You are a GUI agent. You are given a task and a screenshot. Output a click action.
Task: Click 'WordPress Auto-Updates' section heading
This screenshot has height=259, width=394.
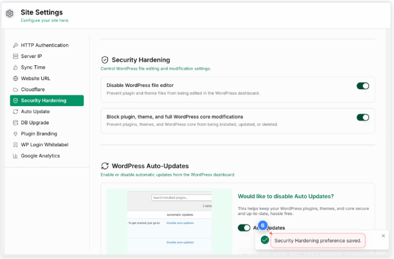(x=150, y=166)
